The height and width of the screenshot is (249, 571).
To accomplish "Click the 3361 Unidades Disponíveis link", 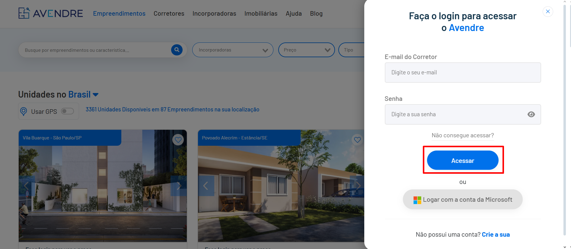I will coord(172,110).
